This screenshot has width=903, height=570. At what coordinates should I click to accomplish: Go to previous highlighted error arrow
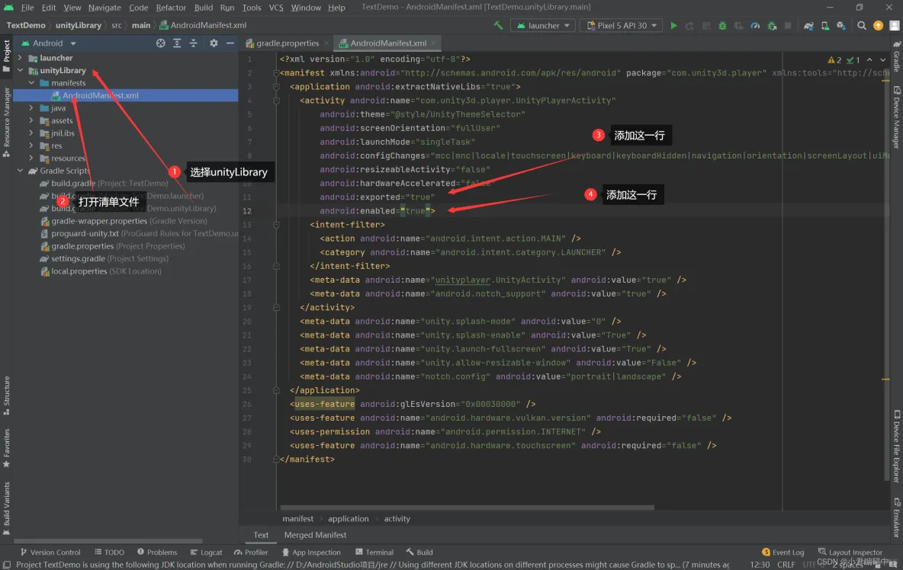click(869, 59)
